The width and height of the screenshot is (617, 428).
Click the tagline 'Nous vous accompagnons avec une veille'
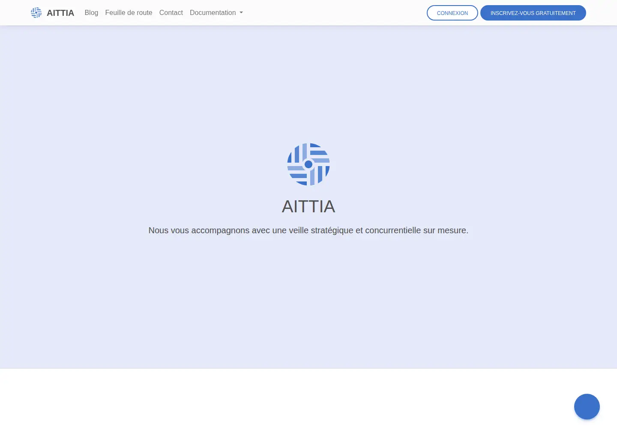(x=308, y=230)
